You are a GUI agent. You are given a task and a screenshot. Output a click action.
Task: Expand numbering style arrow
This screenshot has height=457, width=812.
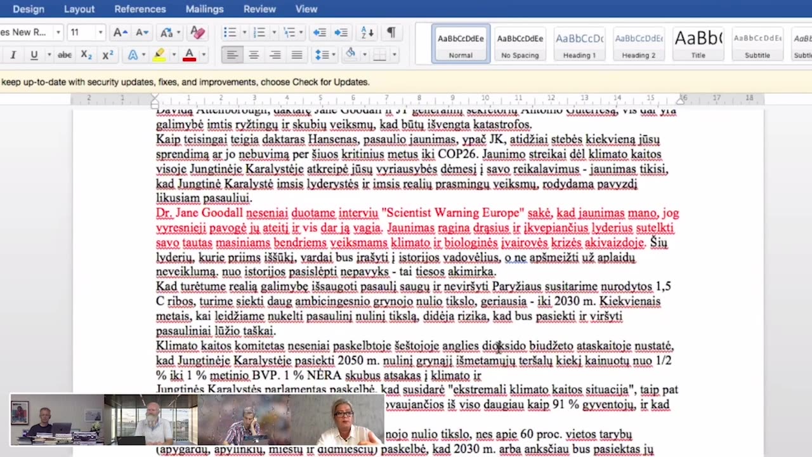pyautogui.click(x=273, y=32)
